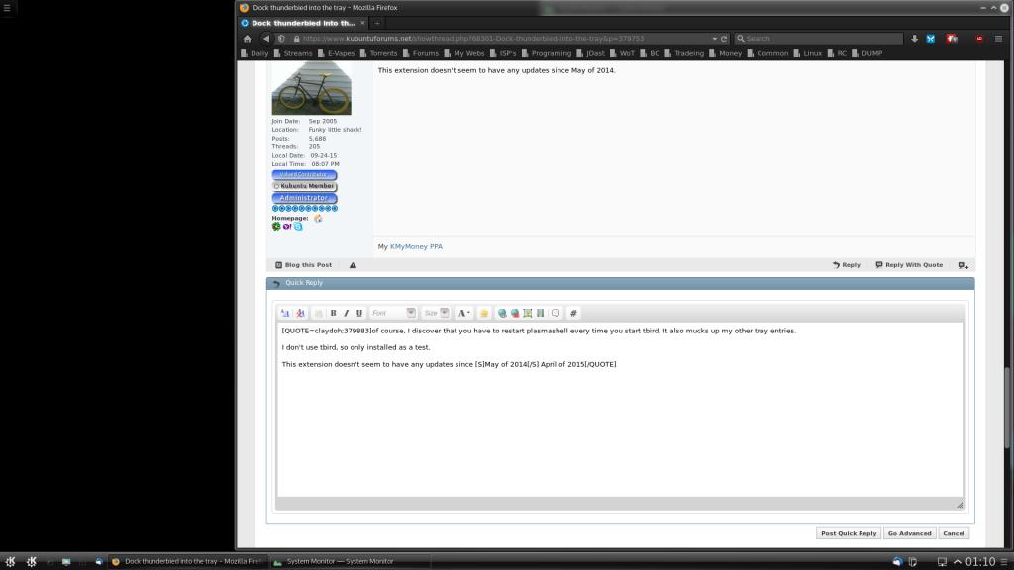The width and height of the screenshot is (1014, 570).
Task: Switch editor mode with the first toolbar icon
Action: coord(285,313)
